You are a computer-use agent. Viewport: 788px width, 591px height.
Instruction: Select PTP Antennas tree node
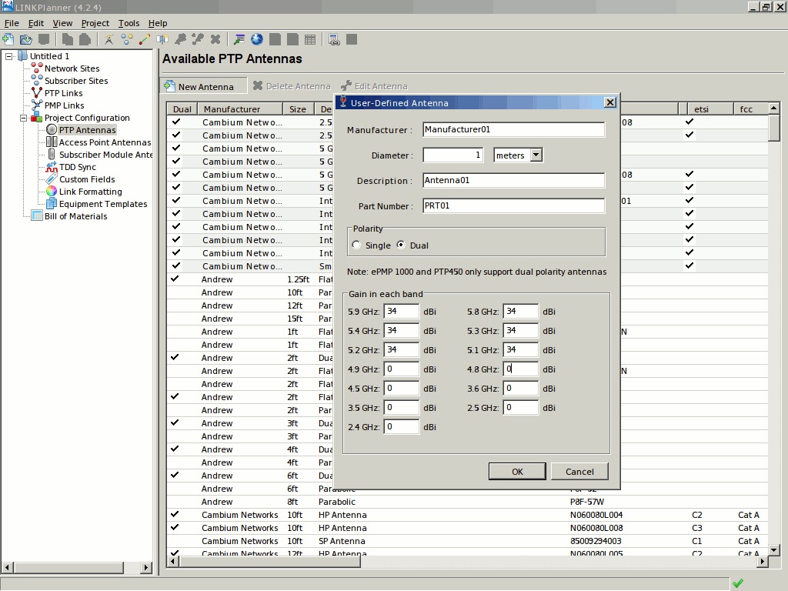(x=88, y=130)
